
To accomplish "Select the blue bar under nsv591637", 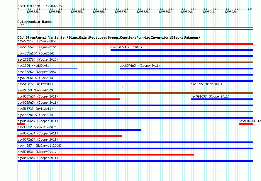I will point(222,99).
